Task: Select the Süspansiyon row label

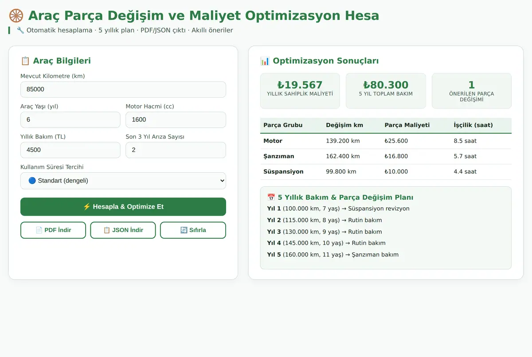Action: (283, 171)
